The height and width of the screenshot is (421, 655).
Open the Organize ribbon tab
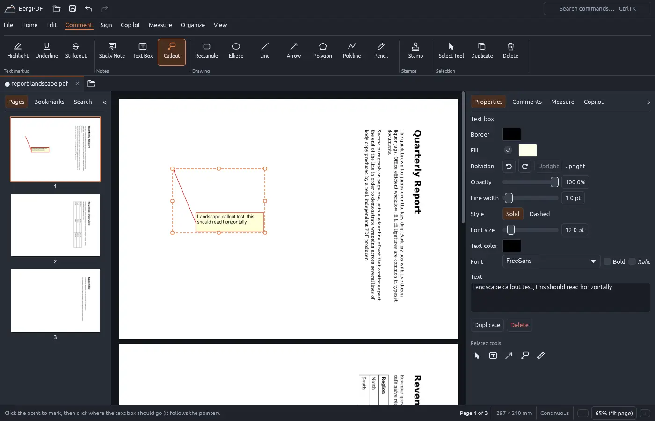[193, 25]
